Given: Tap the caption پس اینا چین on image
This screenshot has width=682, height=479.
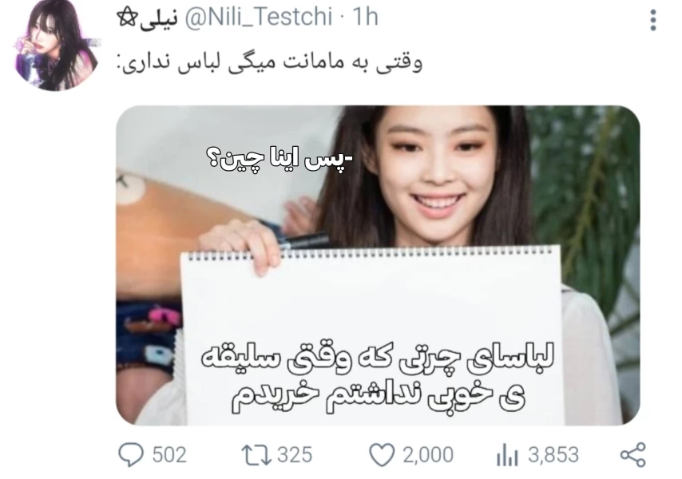Looking at the screenshot, I should 280,160.
